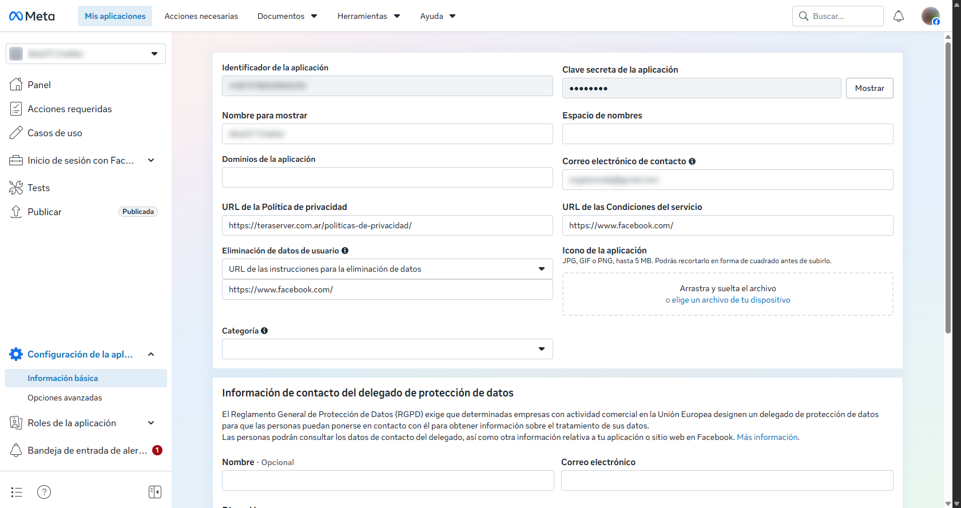Click the Meta logo

coord(32,16)
